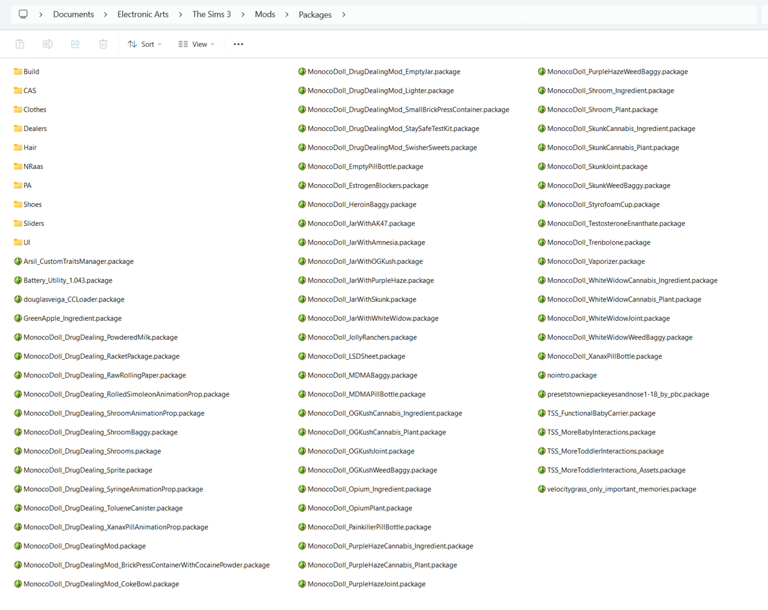
Task: Expand the chevron after Mods breadcrumb
Action: [x=287, y=15]
